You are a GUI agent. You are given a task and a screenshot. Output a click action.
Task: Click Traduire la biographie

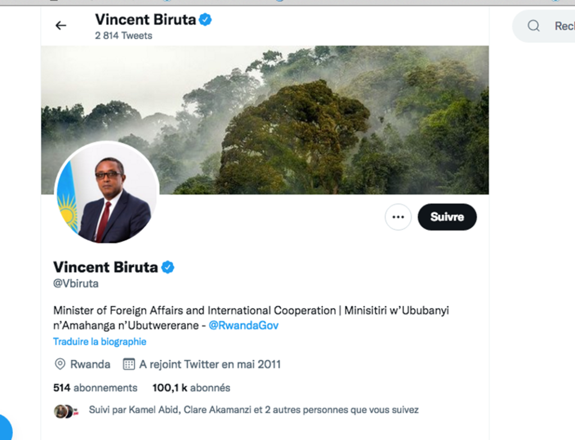pos(99,341)
